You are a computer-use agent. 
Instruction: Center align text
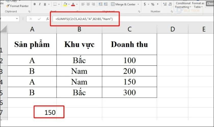point(88,4)
